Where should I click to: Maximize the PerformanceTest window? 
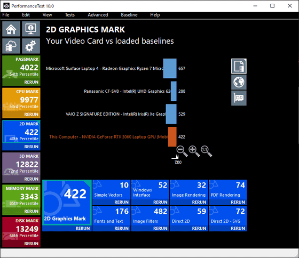click(x=272, y=6)
